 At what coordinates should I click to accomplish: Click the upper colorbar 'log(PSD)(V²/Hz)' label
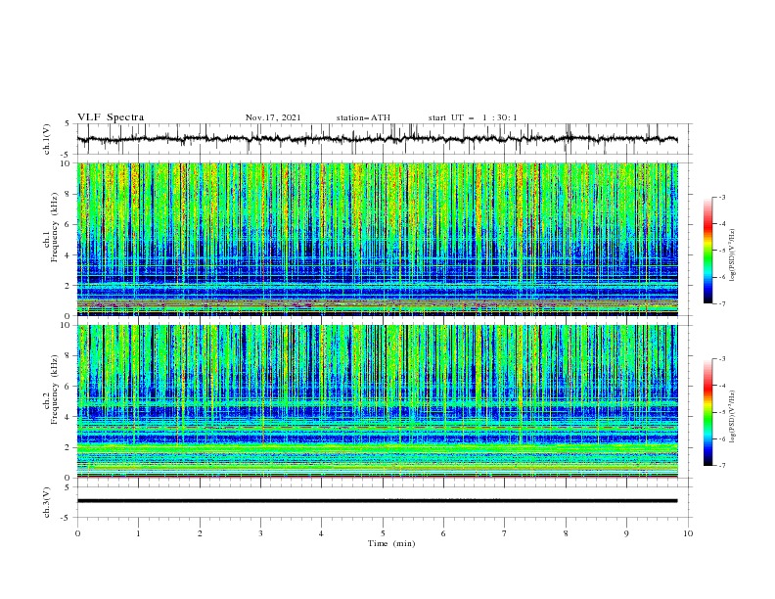coord(732,255)
